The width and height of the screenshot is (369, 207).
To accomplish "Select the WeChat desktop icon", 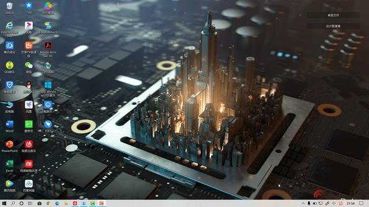I will click(x=29, y=67).
